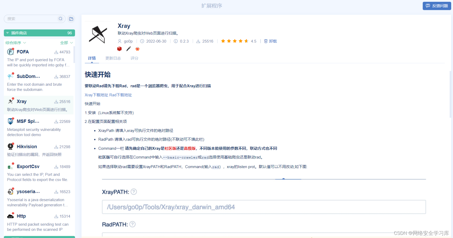Click the Hikvision camera icon

[x=10, y=146]
